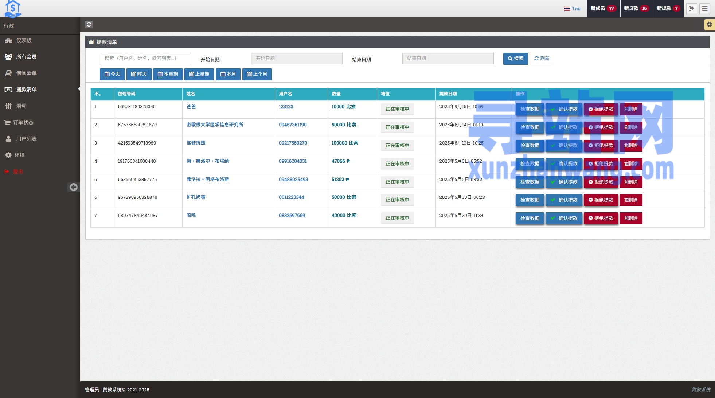Open the settings gear at right edge

pyautogui.click(x=709, y=24)
